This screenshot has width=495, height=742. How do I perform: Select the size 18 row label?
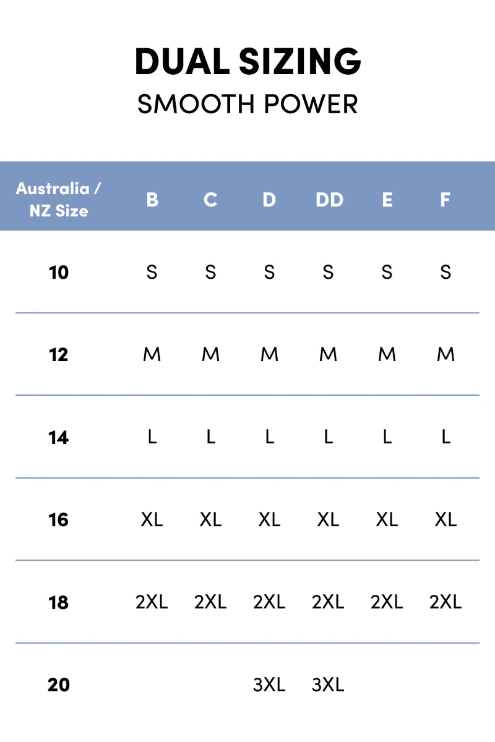[x=59, y=602]
